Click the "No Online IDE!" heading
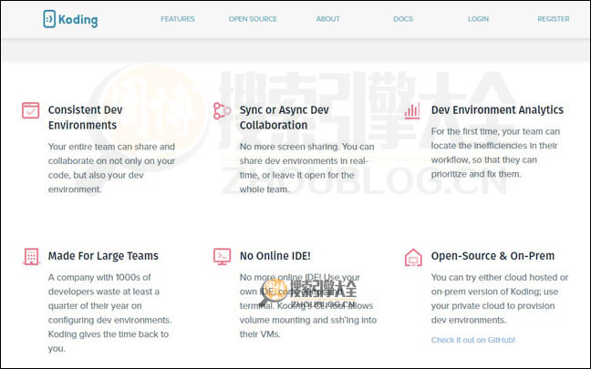Image resolution: width=591 pixels, height=369 pixels. pos(275,256)
